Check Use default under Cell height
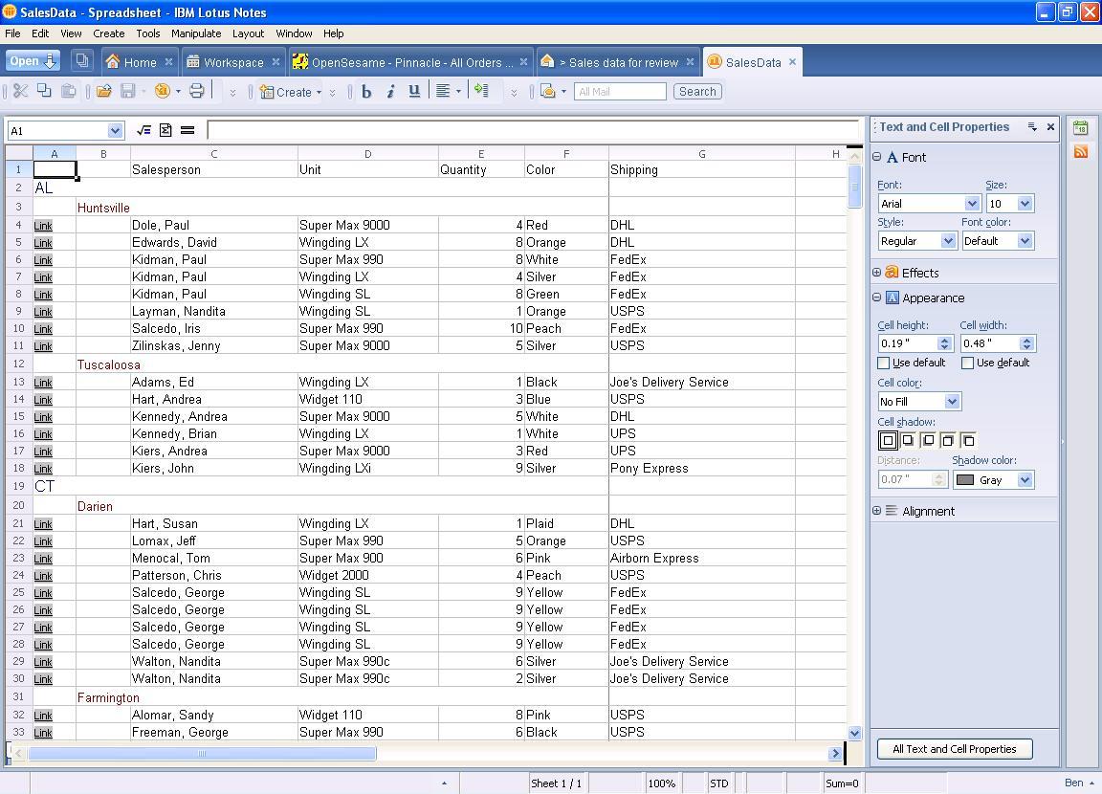This screenshot has width=1102, height=794. [884, 364]
